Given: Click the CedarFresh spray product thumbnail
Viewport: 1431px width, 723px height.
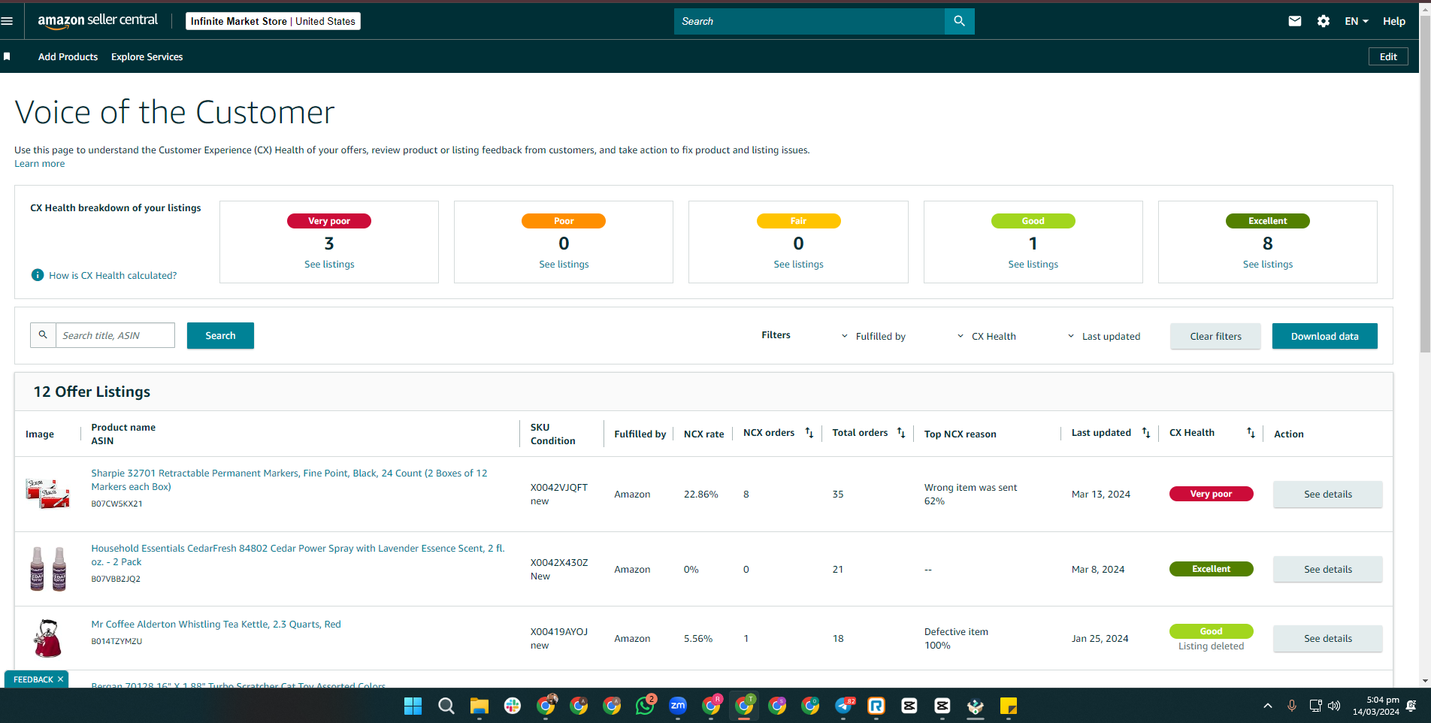Looking at the screenshot, I should click(x=48, y=569).
